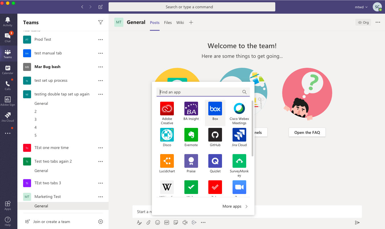Open Jira Cloud in the left rail
The width and height of the screenshot is (385, 229).
pyautogui.click(x=8, y=117)
